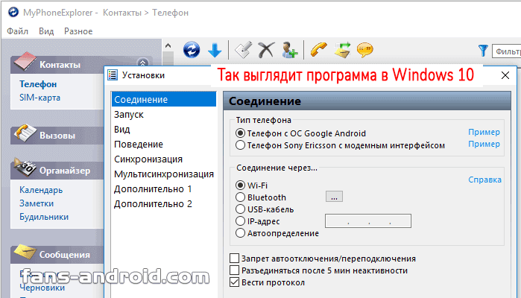
Task: Click the yellow chat bubble icon
Action: click(364, 50)
